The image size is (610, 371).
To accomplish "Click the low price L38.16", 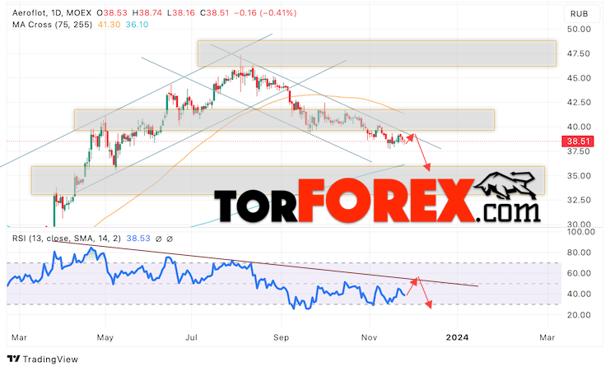I will coord(181,13).
